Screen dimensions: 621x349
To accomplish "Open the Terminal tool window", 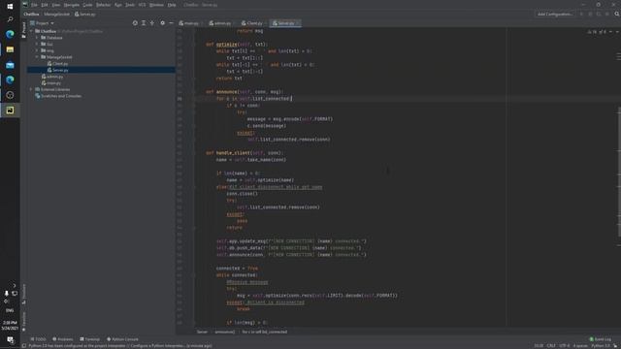I will tap(90, 339).
